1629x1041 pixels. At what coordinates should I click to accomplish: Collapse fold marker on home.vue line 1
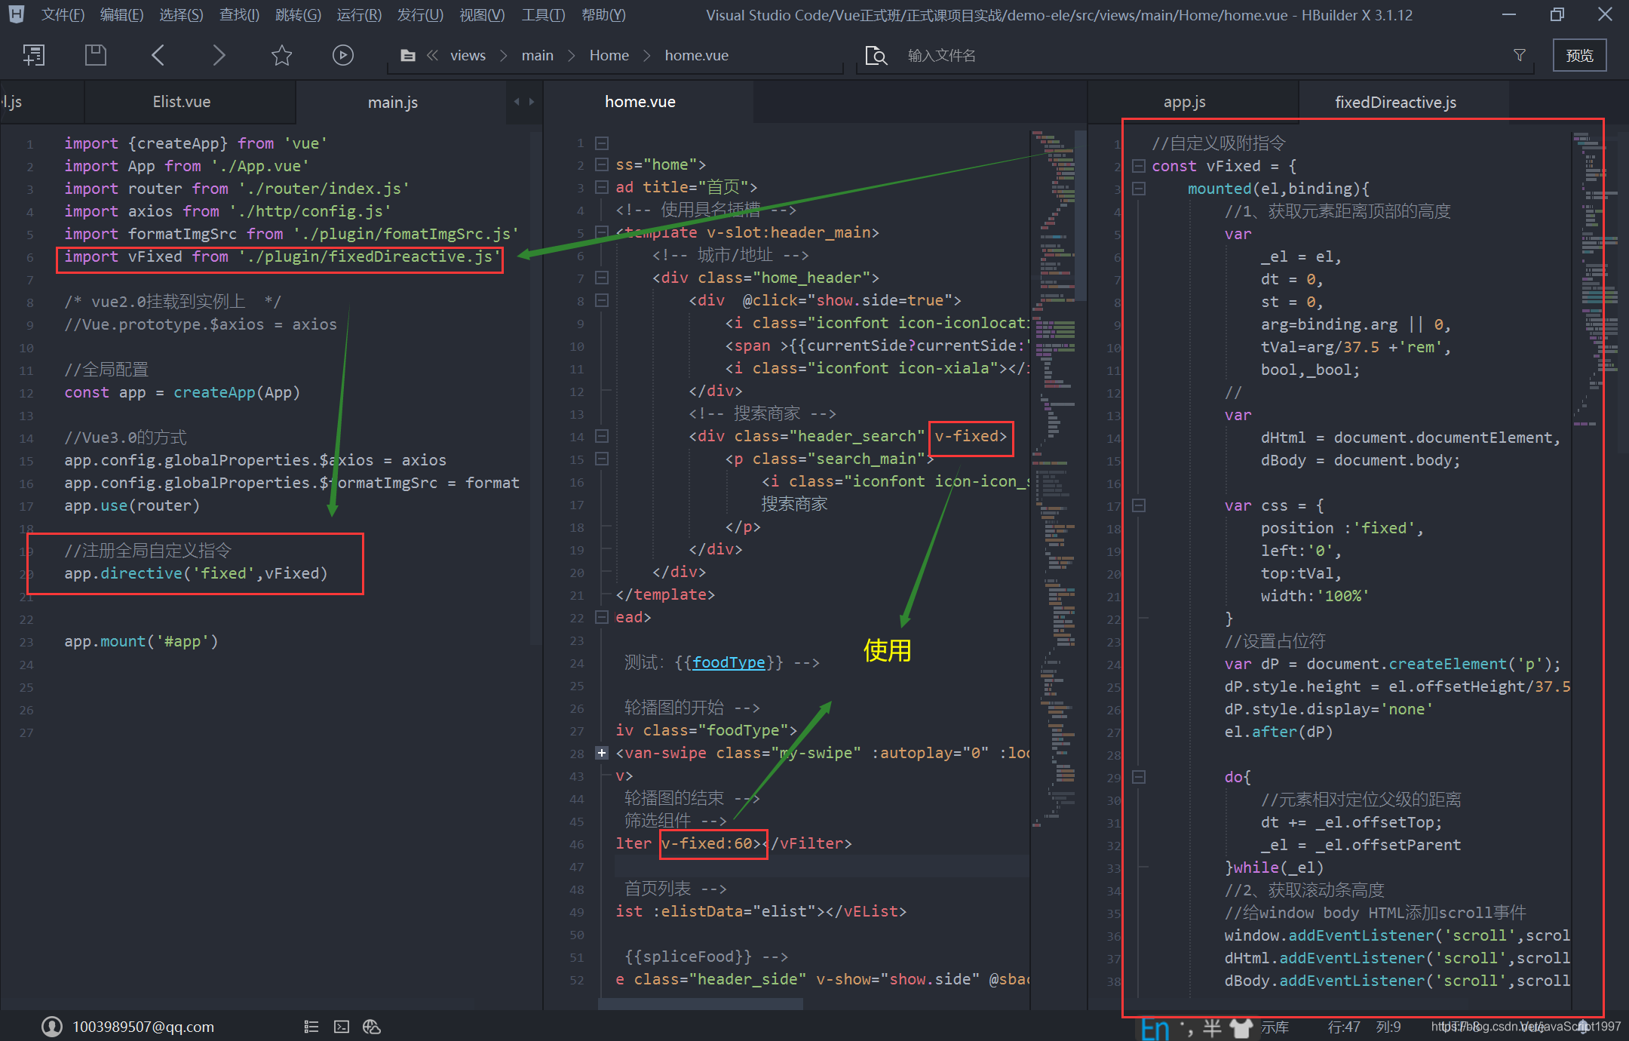[602, 143]
